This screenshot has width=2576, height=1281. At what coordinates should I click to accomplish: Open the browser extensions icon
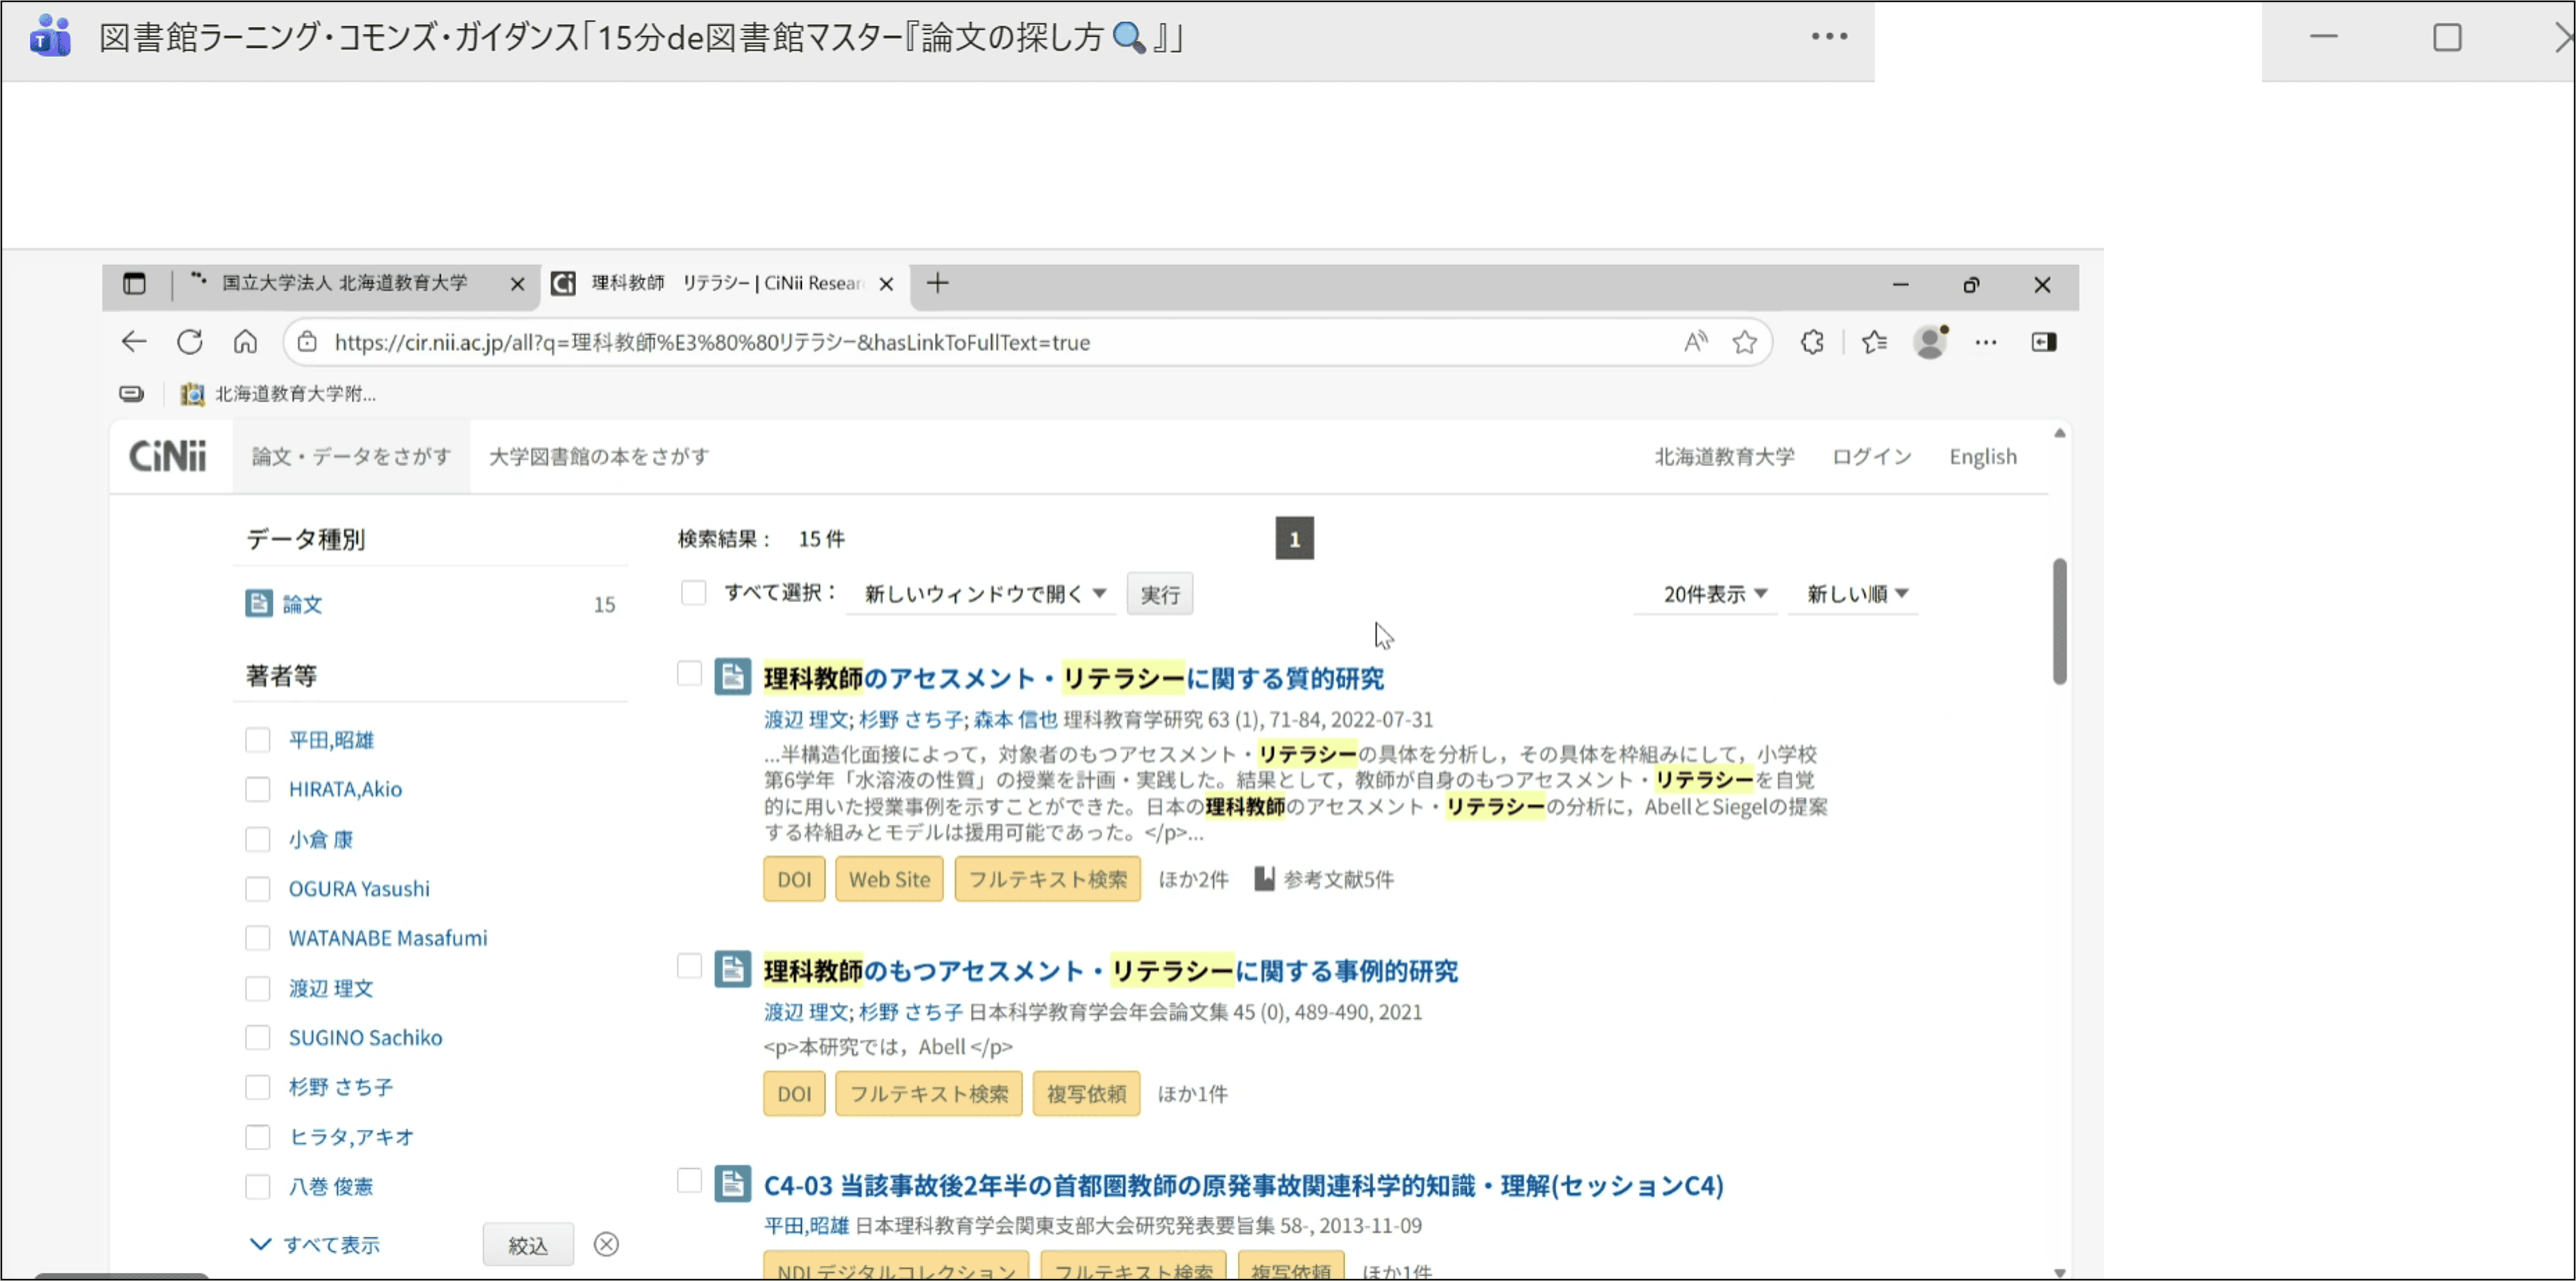1812,343
